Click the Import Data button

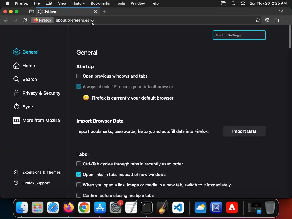pos(244,131)
